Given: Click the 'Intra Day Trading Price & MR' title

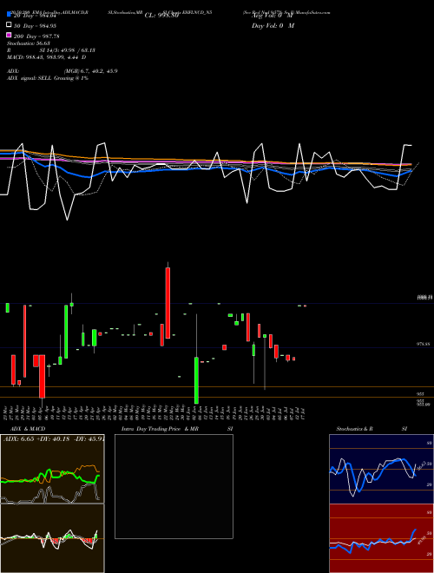Looking at the screenshot, I should (x=160, y=429).
